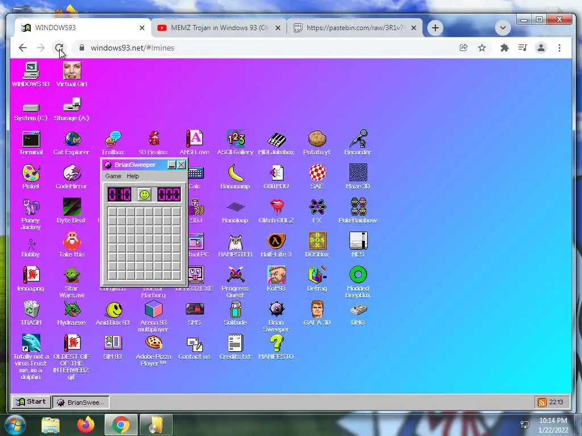Open the Poney Jockey icon
The width and height of the screenshot is (582, 436).
(31, 214)
